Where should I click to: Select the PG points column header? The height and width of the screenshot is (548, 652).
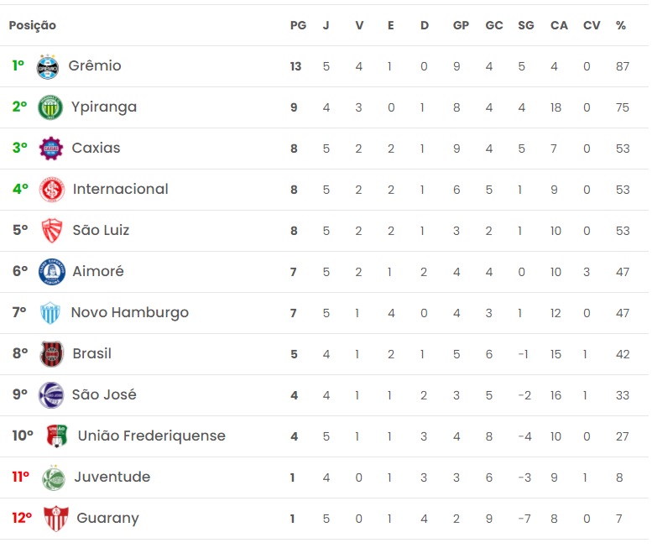[298, 25]
